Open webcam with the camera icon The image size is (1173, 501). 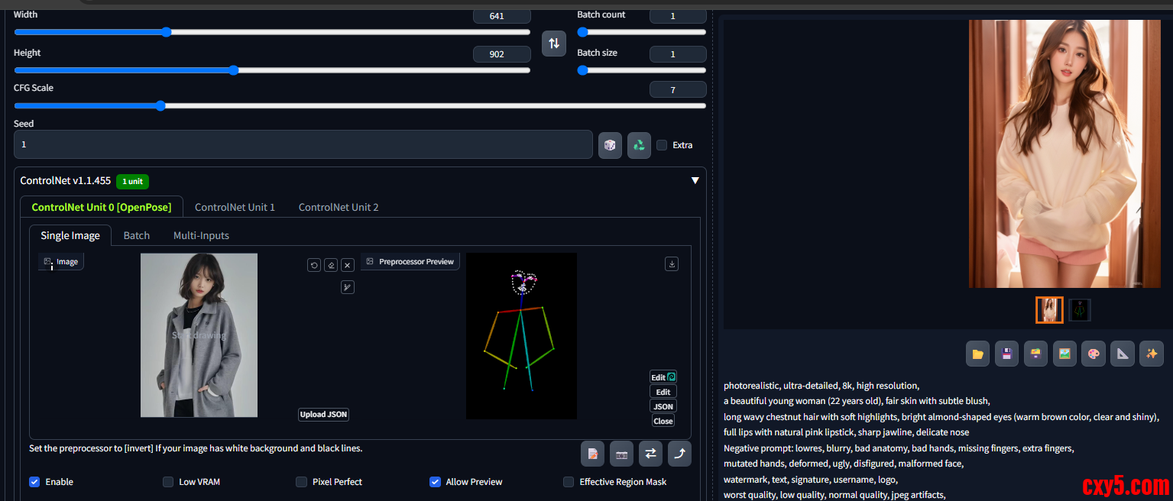[x=621, y=454]
